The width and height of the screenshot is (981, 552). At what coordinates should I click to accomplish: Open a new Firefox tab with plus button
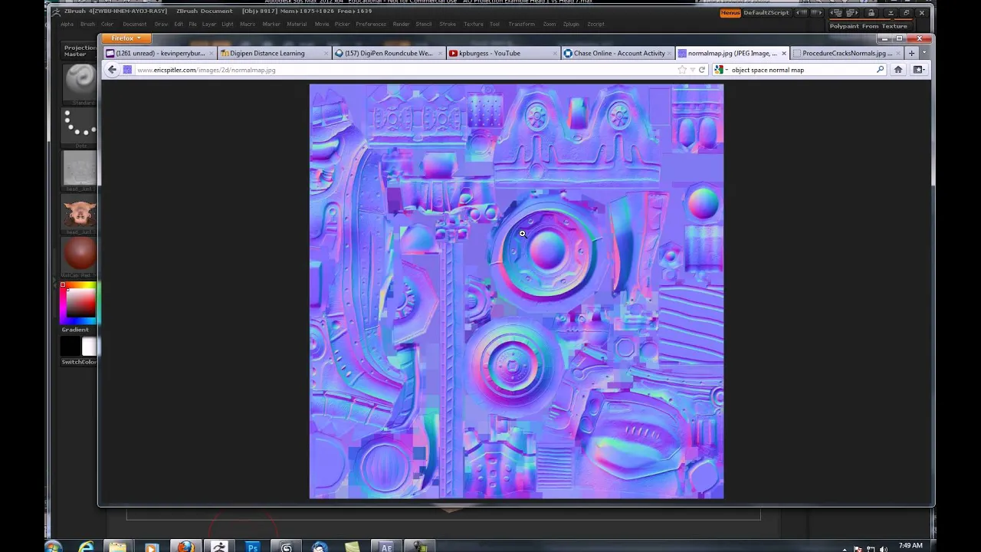[911, 53]
